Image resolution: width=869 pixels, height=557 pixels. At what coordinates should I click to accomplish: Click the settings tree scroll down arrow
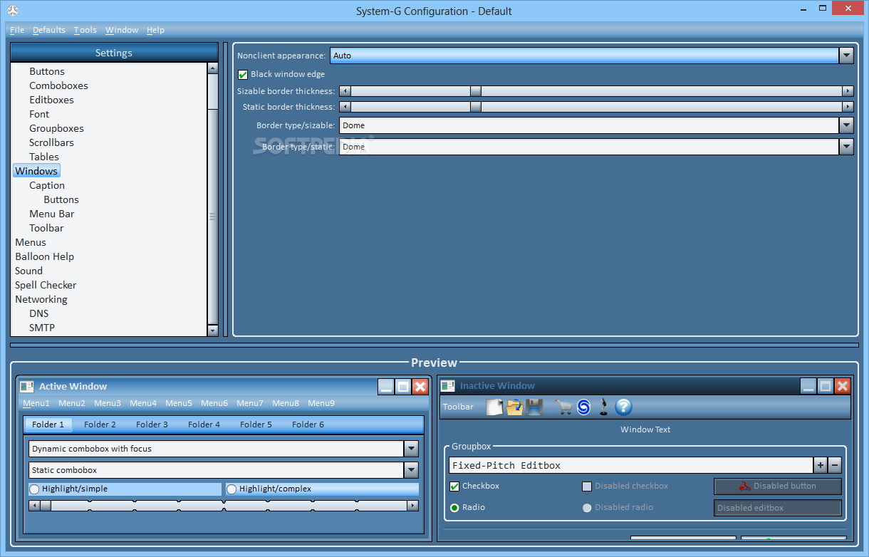point(212,330)
